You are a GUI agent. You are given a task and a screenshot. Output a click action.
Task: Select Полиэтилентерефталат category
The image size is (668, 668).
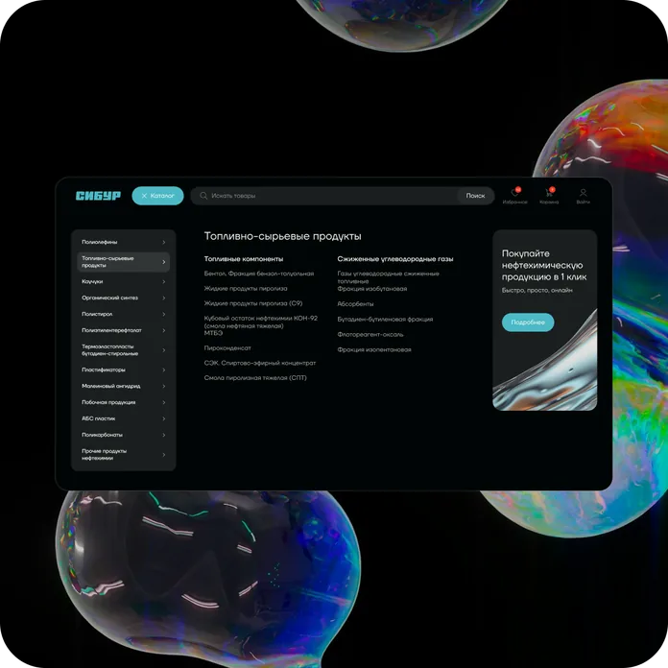[x=124, y=330]
